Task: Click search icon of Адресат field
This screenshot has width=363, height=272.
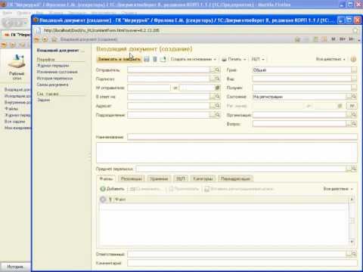Action: tap(218, 106)
